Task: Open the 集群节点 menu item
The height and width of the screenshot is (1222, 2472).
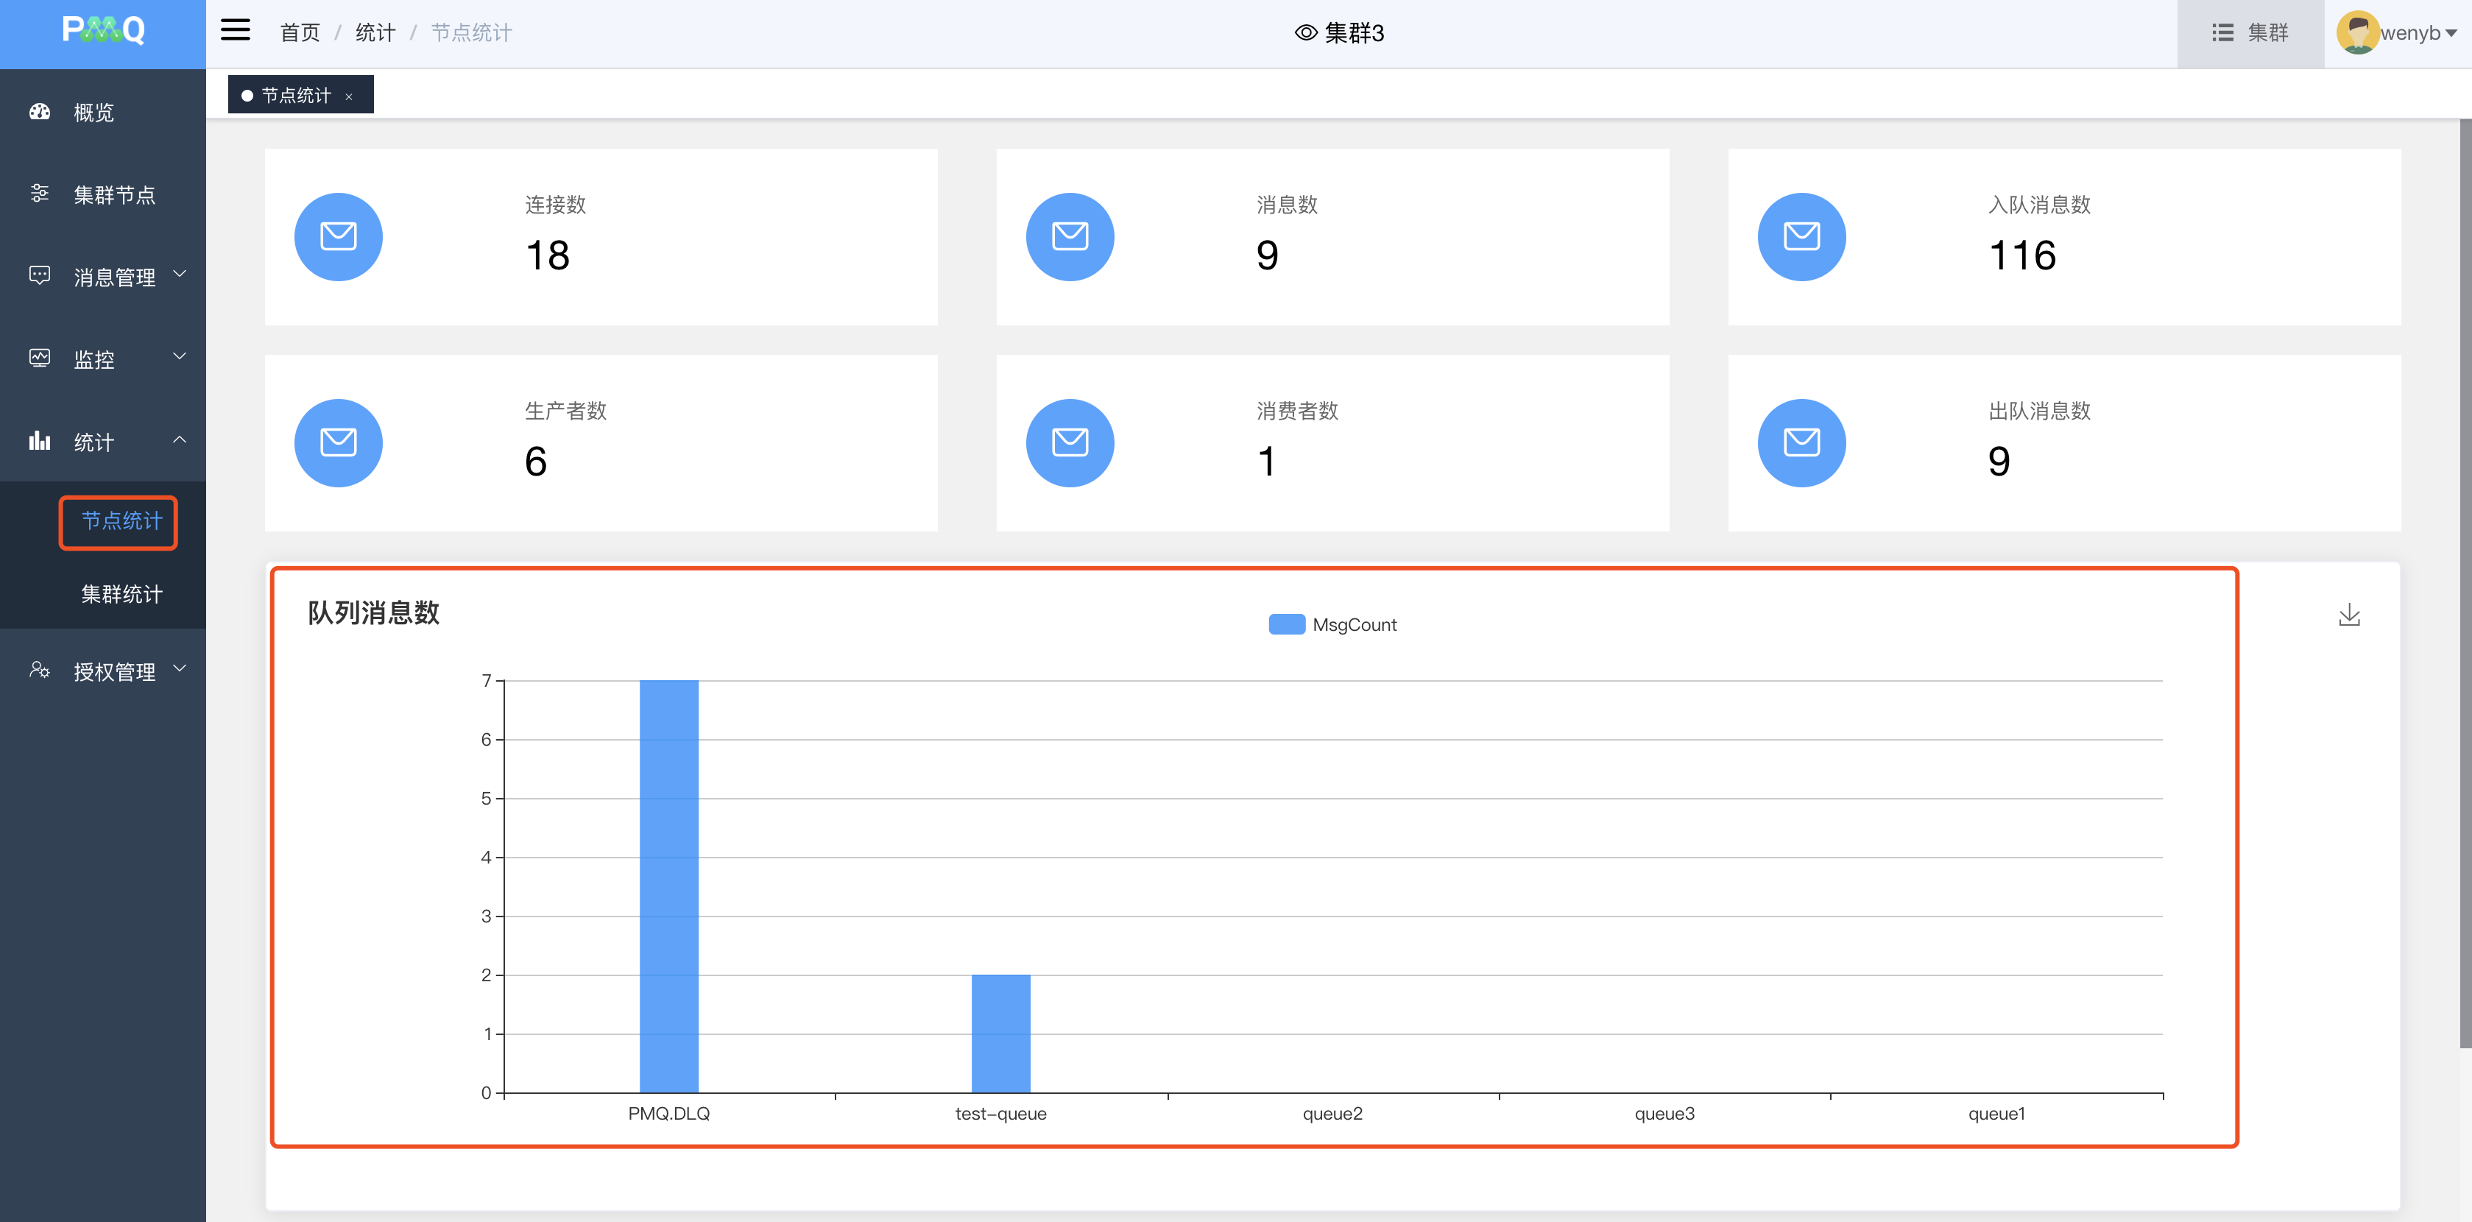Action: 113,195
